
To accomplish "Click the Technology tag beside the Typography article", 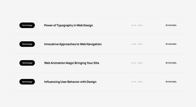I will coord(27,25).
